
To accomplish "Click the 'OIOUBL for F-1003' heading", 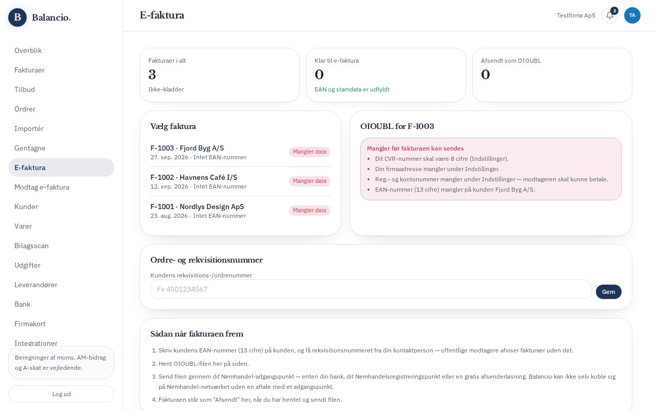I will (397, 126).
